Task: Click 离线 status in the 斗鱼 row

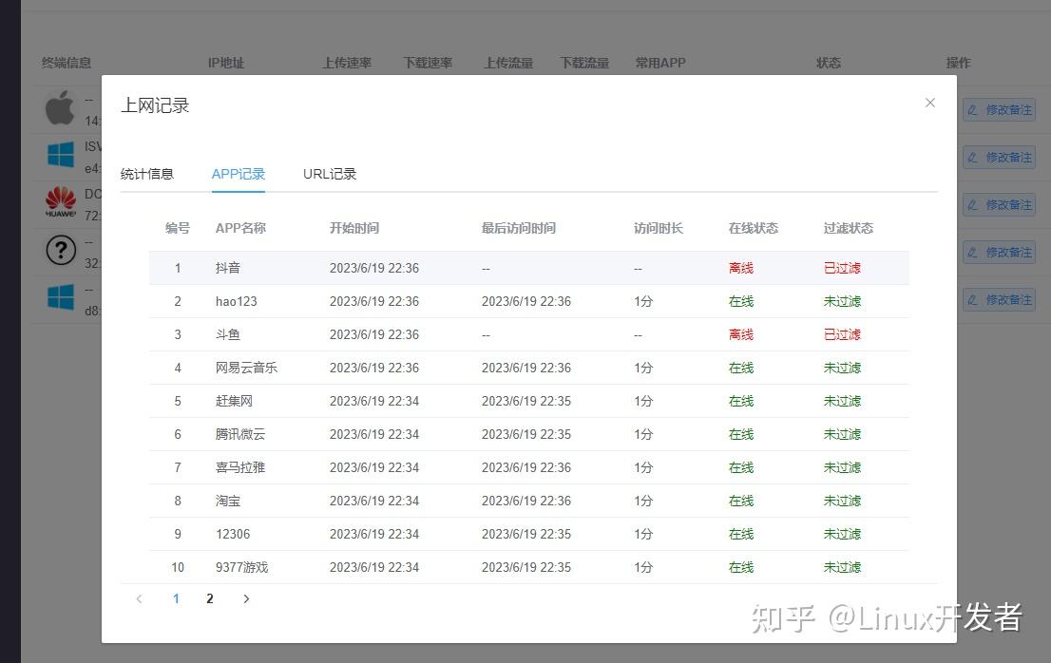Action: (740, 334)
